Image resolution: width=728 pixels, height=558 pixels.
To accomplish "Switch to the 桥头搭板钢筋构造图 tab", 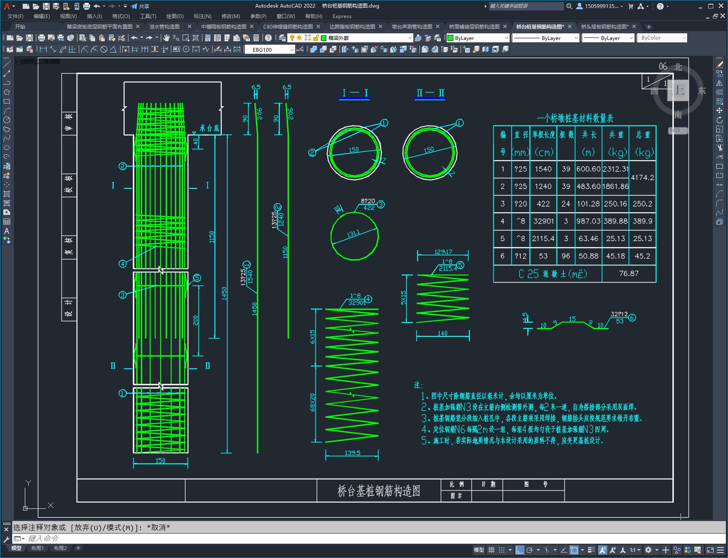I will (x=605, y=26).
